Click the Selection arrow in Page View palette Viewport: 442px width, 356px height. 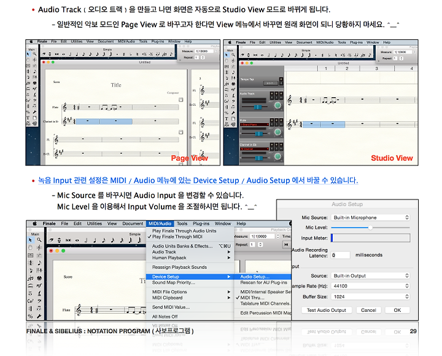(28, 53)
